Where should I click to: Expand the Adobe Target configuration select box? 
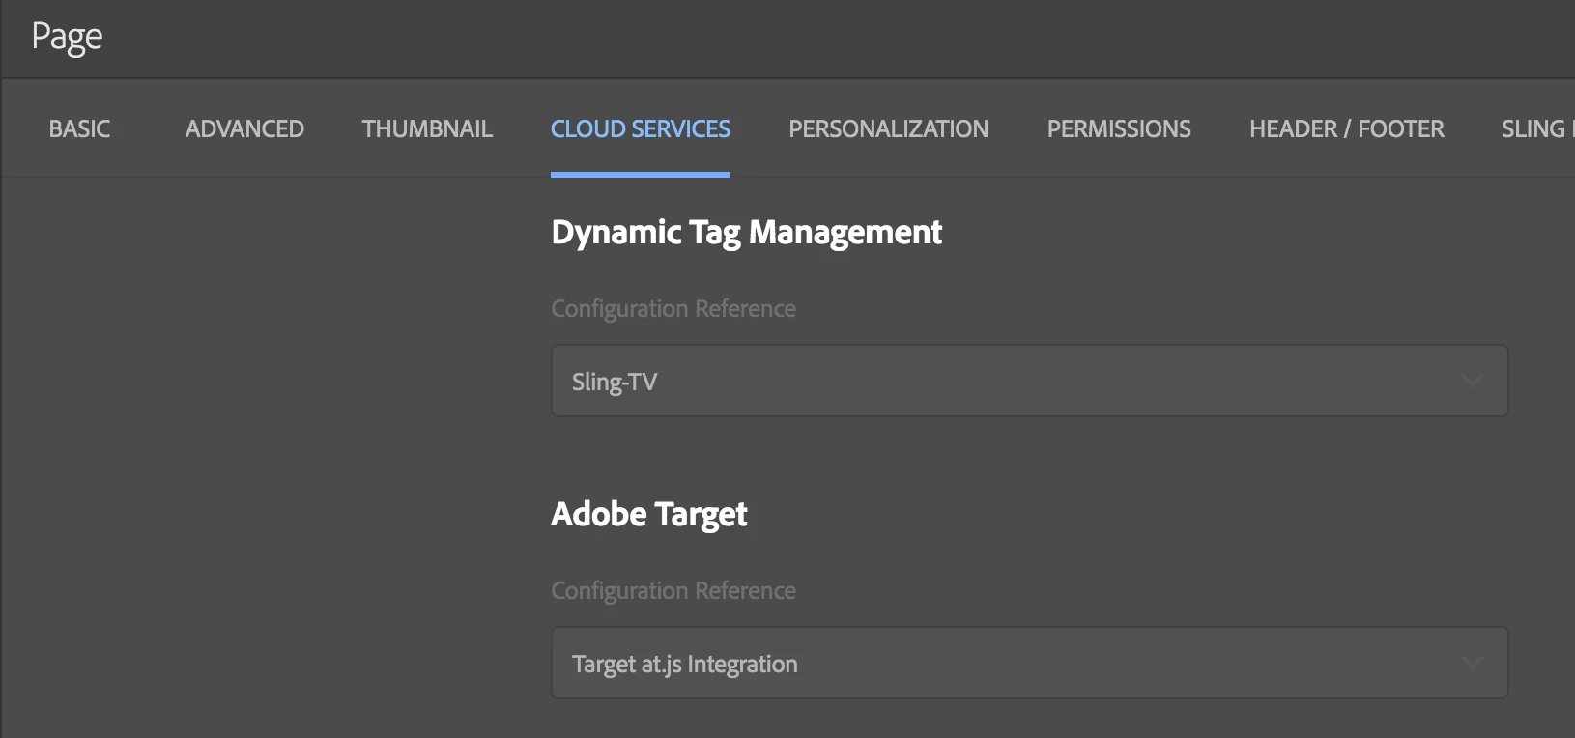point(1028,663)
